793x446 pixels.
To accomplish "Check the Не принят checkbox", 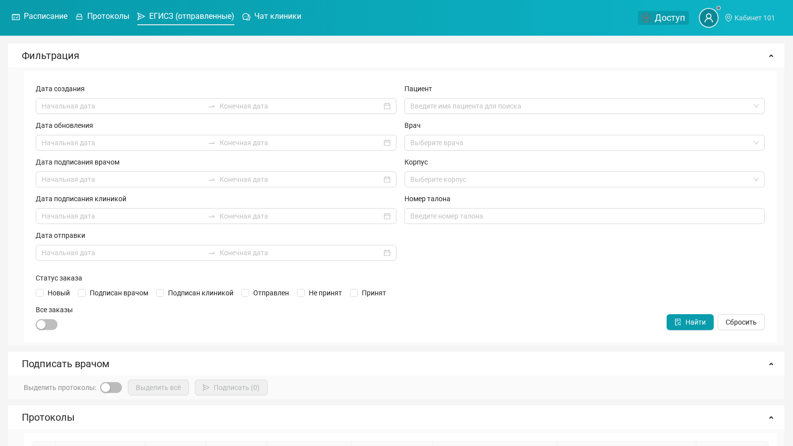I will [x=301, y=293].
